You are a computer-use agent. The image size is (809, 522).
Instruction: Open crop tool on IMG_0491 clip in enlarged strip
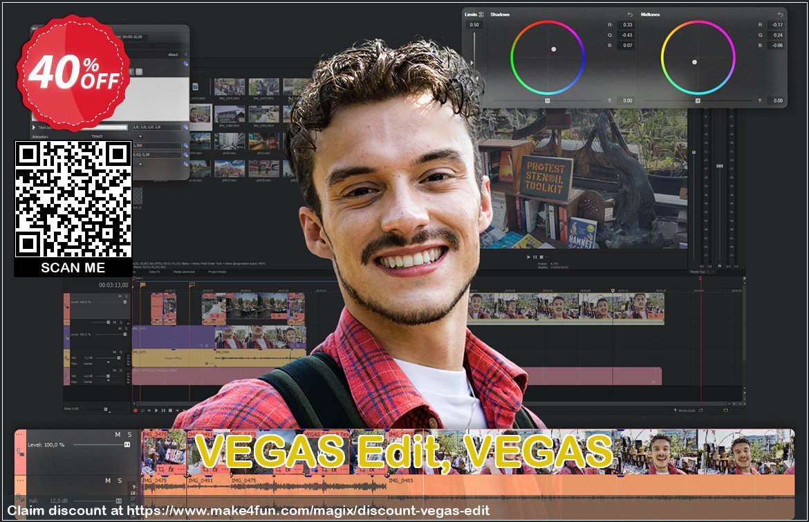205,469
